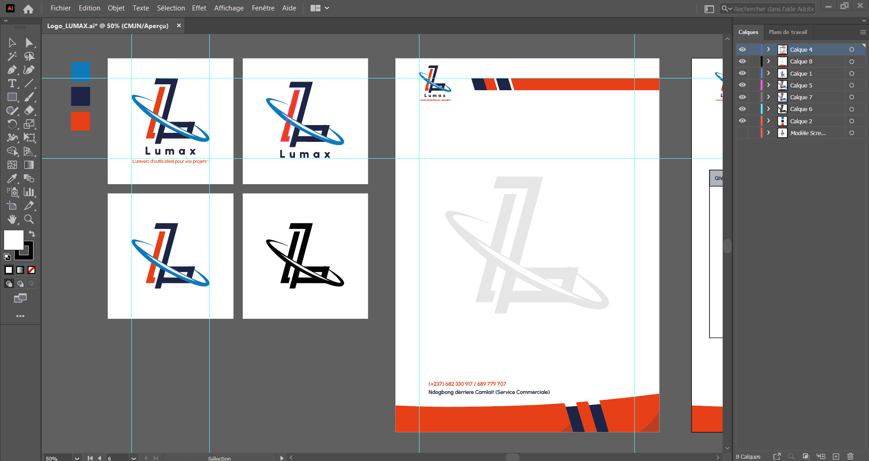Select the Hand tool
The height and width of the screenshot is (461, 869).
12,219
